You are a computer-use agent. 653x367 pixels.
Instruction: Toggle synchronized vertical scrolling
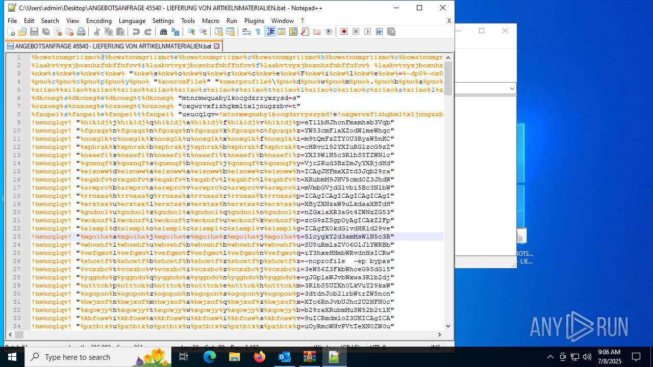tap(219, 32)
